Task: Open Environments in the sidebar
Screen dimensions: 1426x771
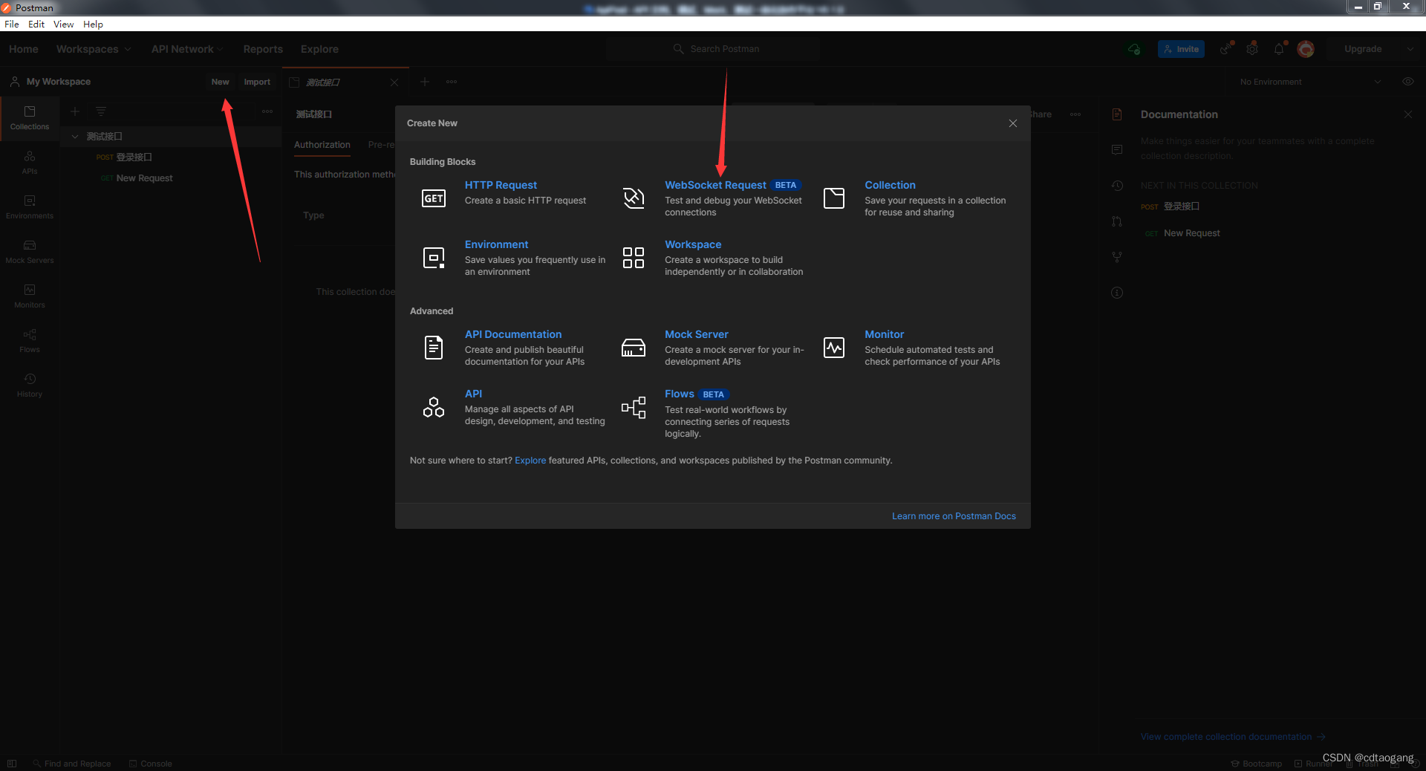Action: point(30,207)
